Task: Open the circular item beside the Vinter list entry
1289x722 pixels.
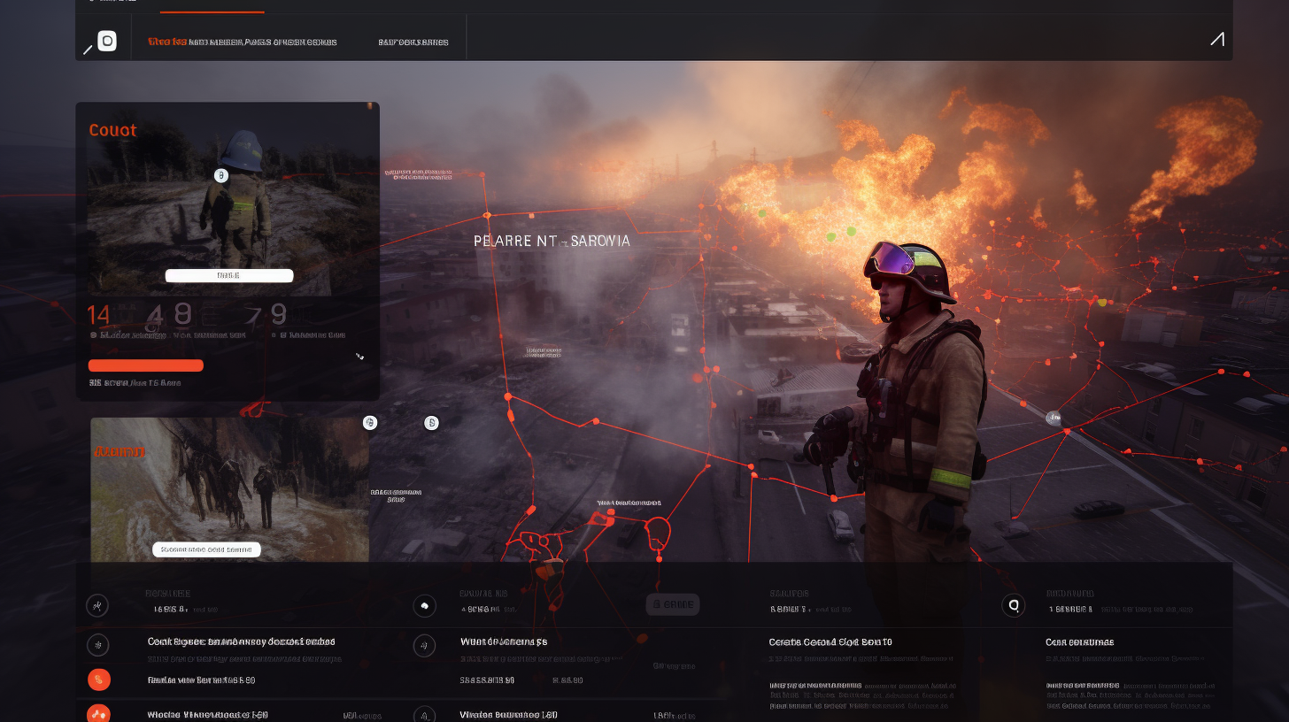Action: [x=425, y=714]
